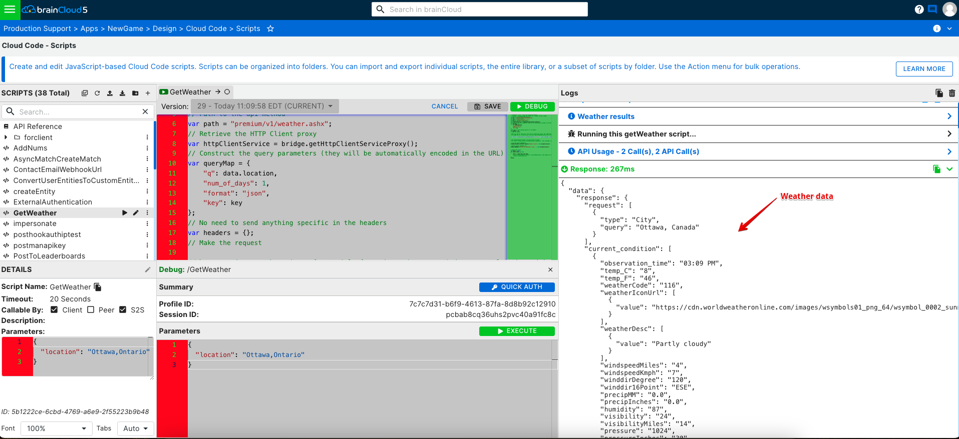The width and height of the screenshot is (959, 439).
Task: Edit script details with pencil icon
Action: coord(148,269)
